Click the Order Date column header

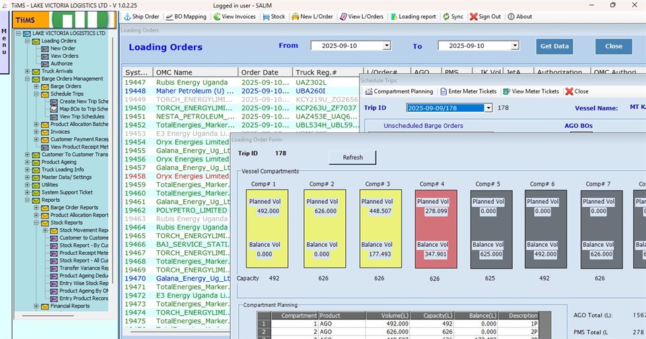tap(265, 72)
